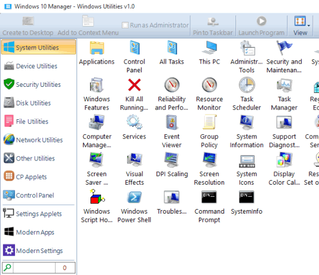
Task: Open Modern Apps category
Action: point(38,232)
